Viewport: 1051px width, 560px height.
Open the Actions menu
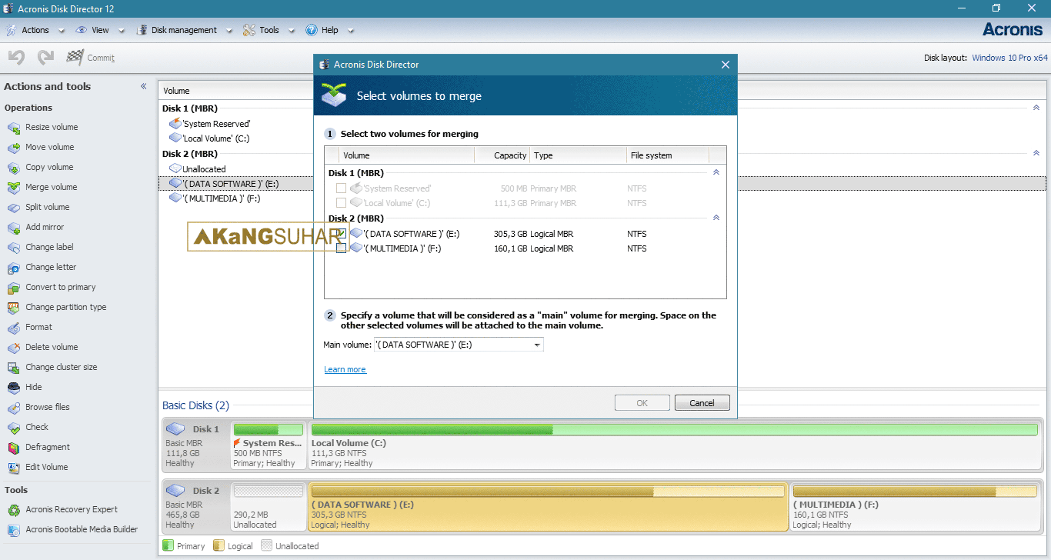click(35, 30)
